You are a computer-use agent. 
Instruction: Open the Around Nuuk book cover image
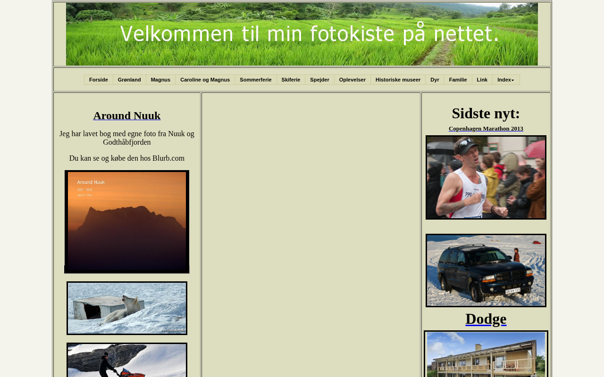[127, 222]
